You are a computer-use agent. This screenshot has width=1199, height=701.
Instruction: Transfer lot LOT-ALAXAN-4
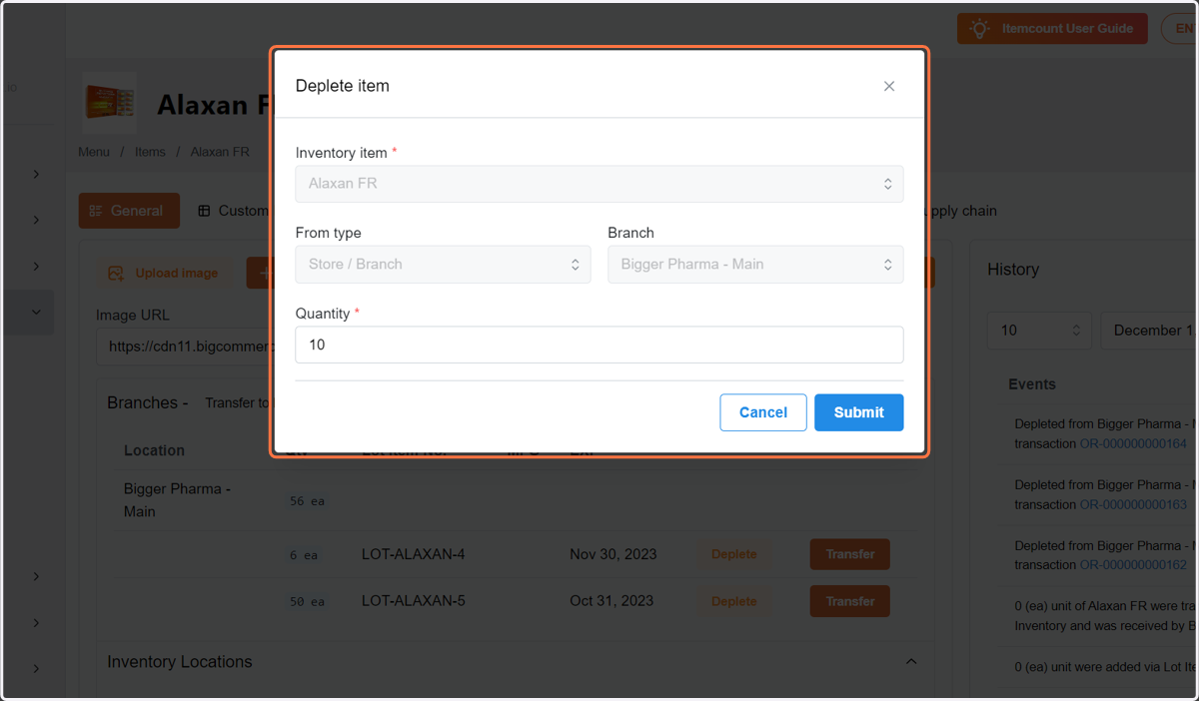850,554
